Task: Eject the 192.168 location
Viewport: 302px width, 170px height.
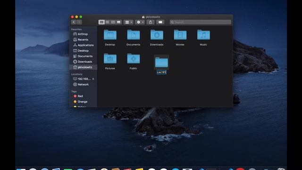Action: coord(93,79)
